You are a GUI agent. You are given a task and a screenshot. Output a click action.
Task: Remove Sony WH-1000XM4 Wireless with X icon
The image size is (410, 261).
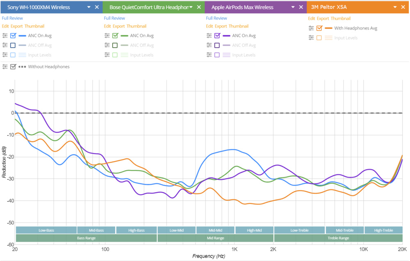tap(97, 7)
